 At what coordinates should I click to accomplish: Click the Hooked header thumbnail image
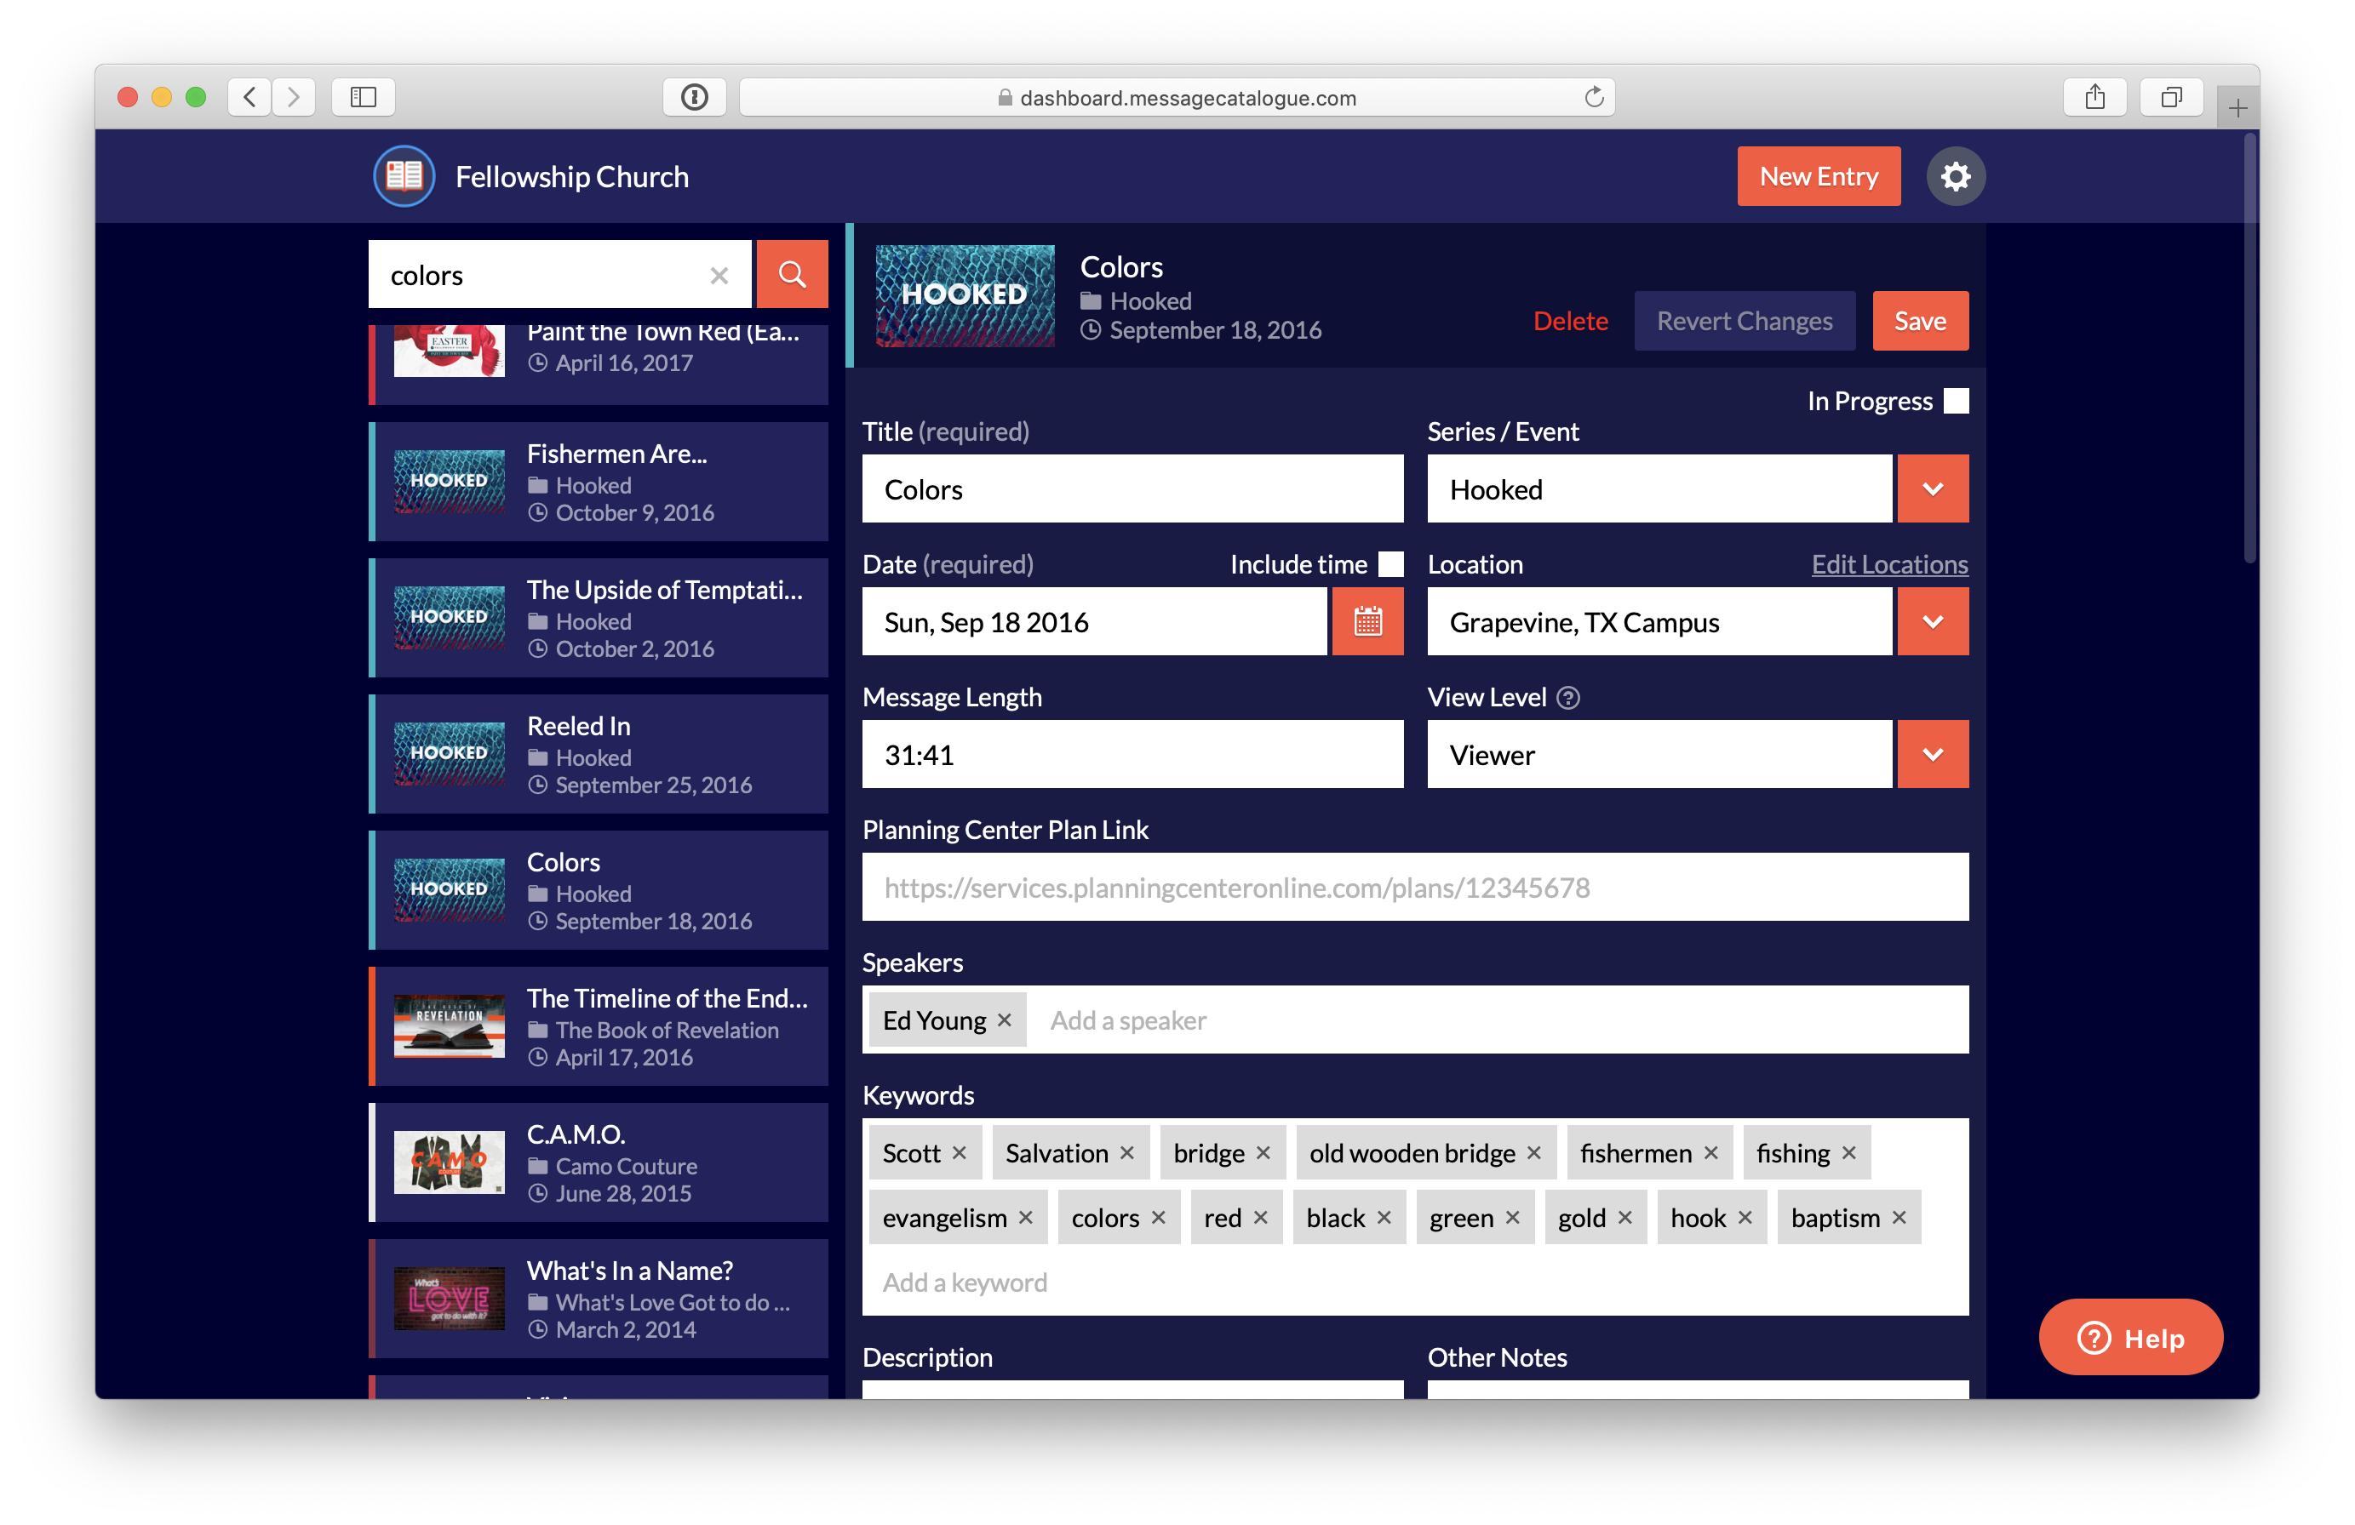pyautogui.click(x=965, y=295)
